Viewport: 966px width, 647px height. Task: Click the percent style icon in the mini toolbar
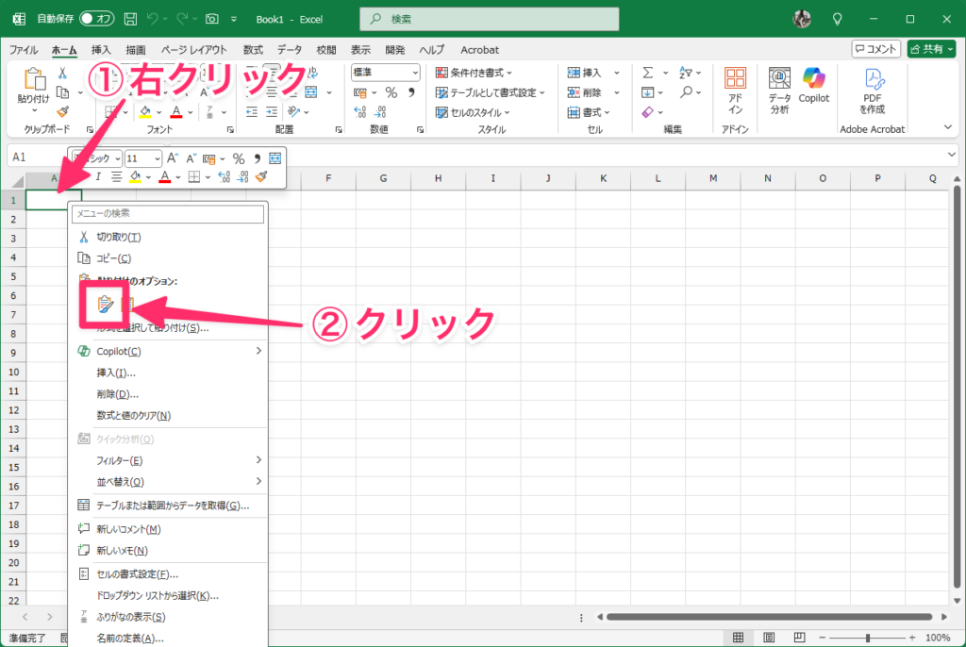(x=239, y=158)
